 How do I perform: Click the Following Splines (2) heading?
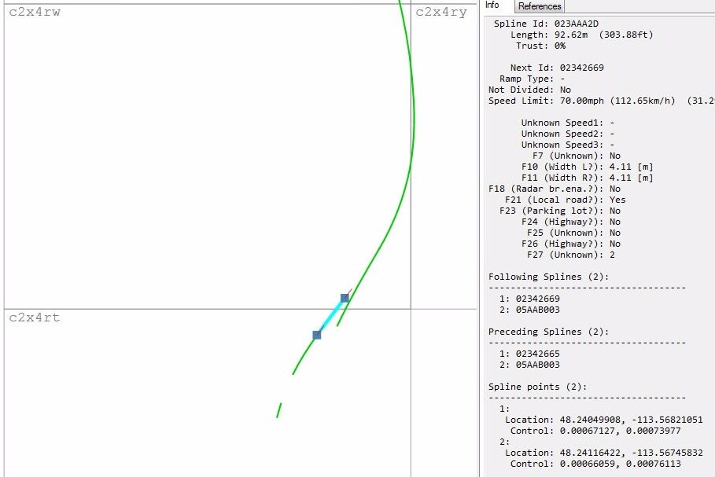coord(548,277)
